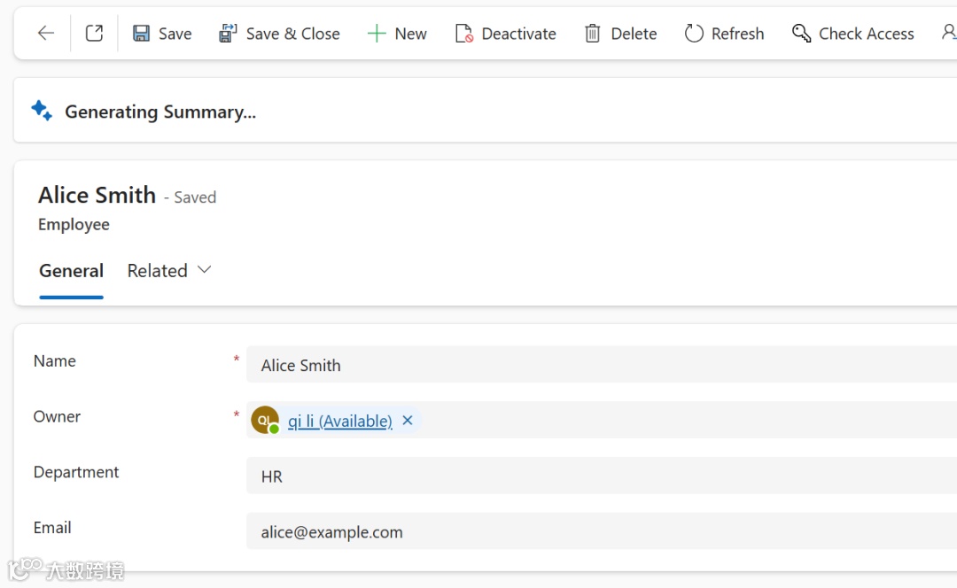The height and width of the screenshot is (588, 957).
Task: Click into the Name input field
Action: click(x=603, y=365)
